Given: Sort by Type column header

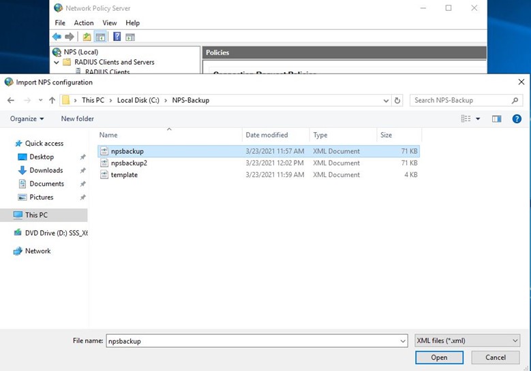Looking at the screenshot, I should (x=343, y=135).
